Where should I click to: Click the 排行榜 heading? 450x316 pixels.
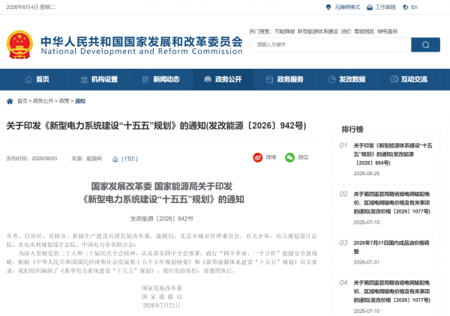click(x=352, y=130)
